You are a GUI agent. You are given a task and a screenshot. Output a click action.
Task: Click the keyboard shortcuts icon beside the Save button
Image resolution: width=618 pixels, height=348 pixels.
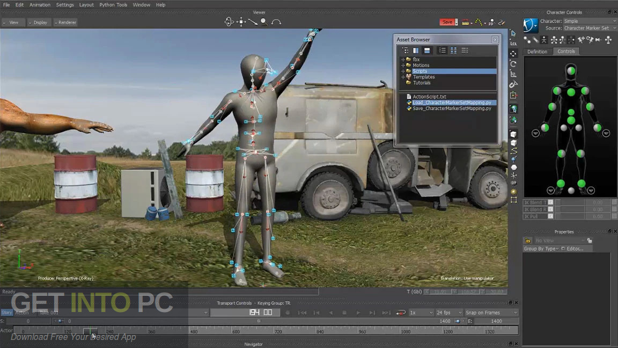(464, 22)
